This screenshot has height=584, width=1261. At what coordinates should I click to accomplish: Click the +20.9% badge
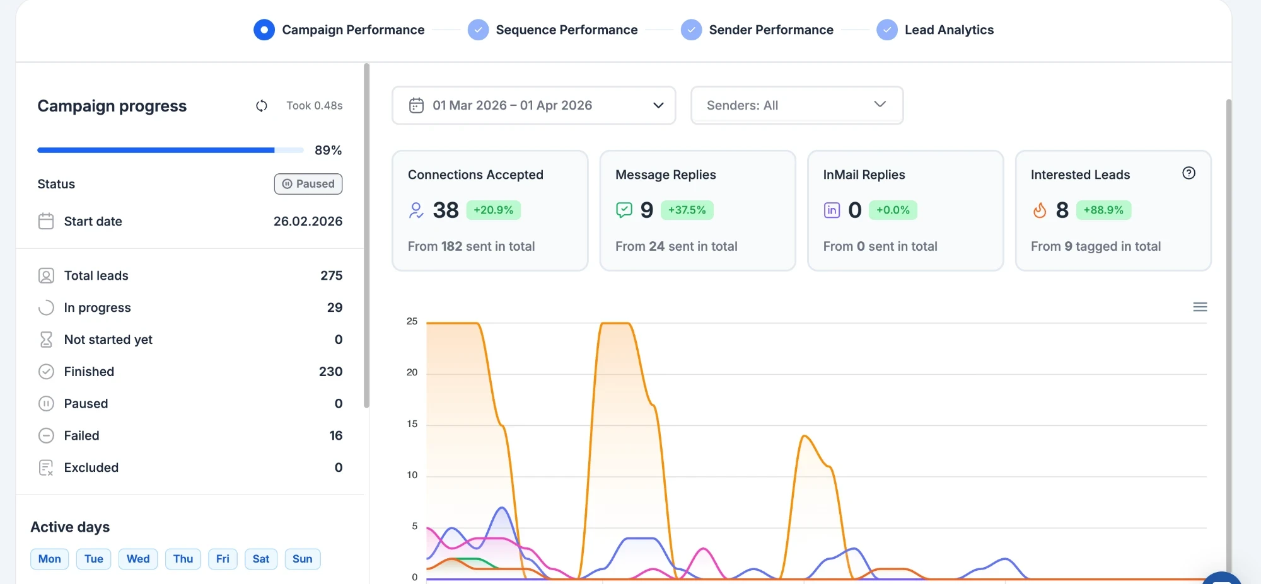pos(494,210)
